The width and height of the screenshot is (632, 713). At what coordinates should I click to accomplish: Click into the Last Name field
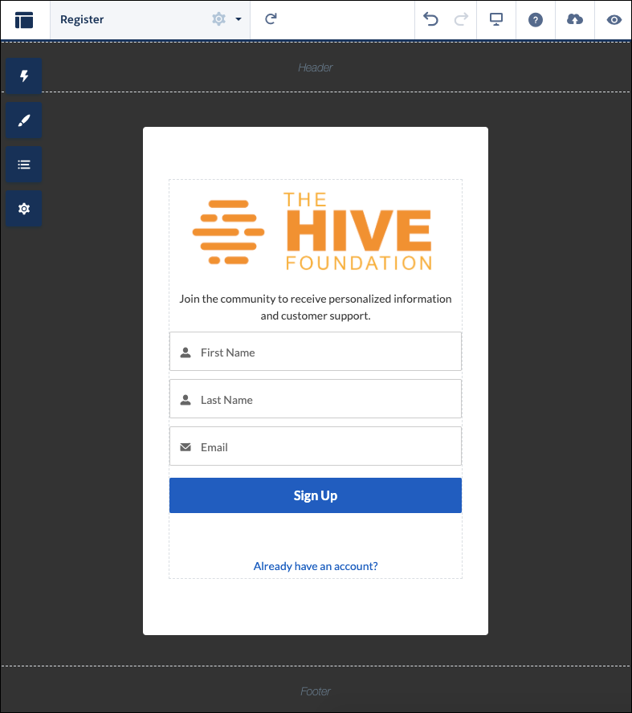(316, 399)
